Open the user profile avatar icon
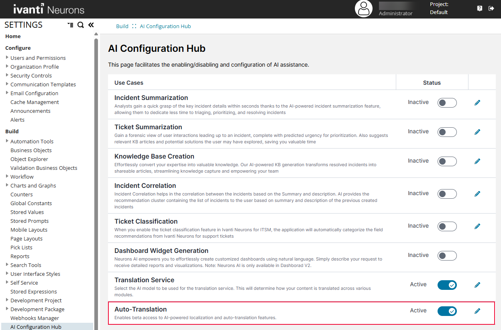This screenshot has width=501, height=330. coord(364,9)
